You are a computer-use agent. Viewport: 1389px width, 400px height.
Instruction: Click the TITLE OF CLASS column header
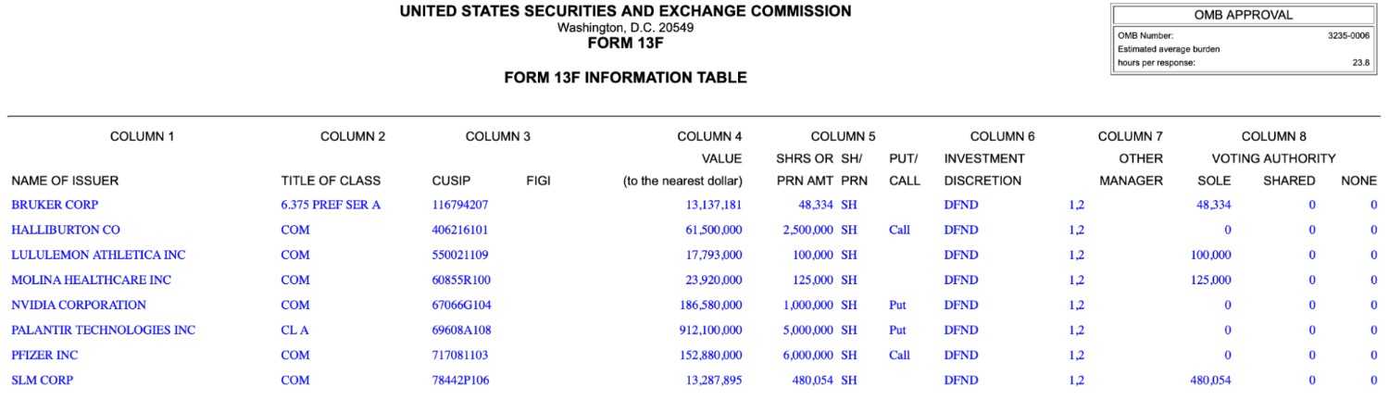(x=331, y=181)
